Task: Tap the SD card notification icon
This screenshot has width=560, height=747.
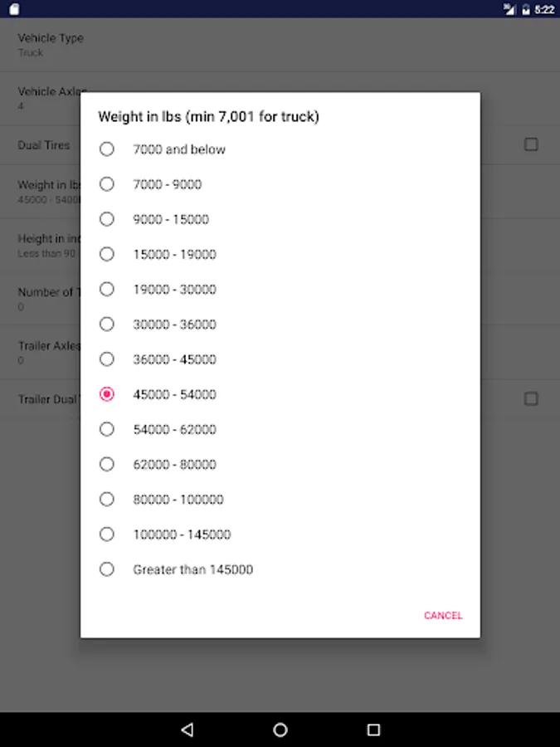Action: (14, 9)
